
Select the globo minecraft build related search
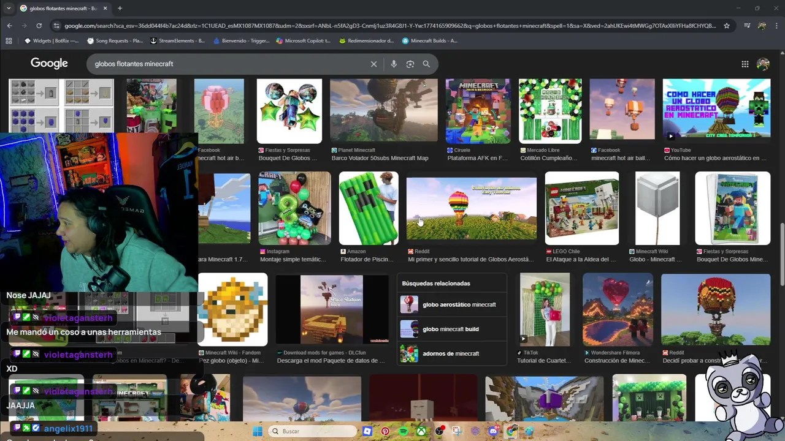click(x=453, y=329)
